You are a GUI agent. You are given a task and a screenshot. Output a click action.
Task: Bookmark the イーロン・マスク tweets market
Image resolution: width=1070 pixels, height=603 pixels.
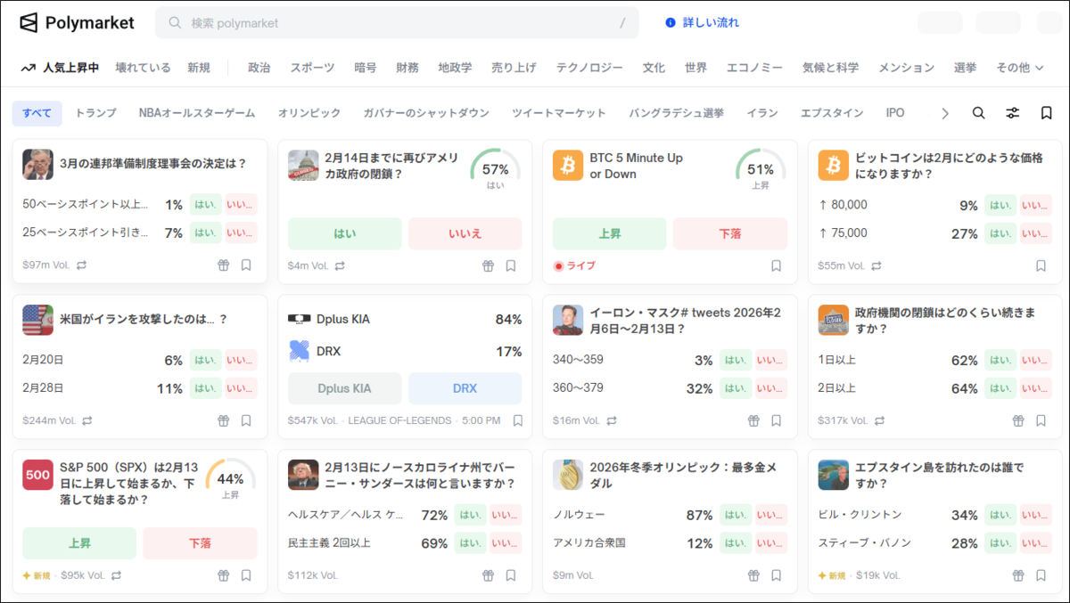click(x=776, y=420)
